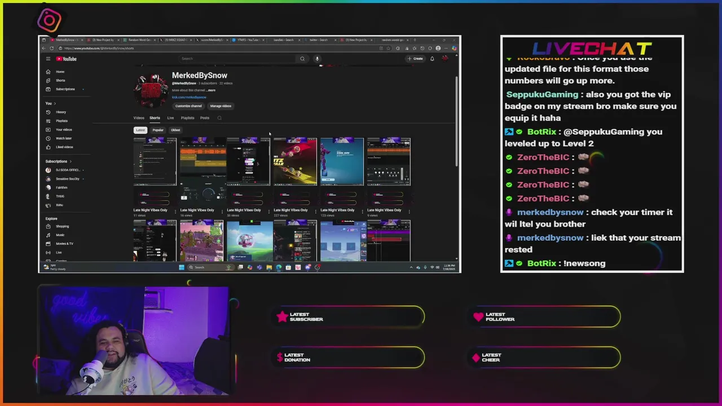
Task: Expand the Subscriptions section header
Action: click(58, 161)
